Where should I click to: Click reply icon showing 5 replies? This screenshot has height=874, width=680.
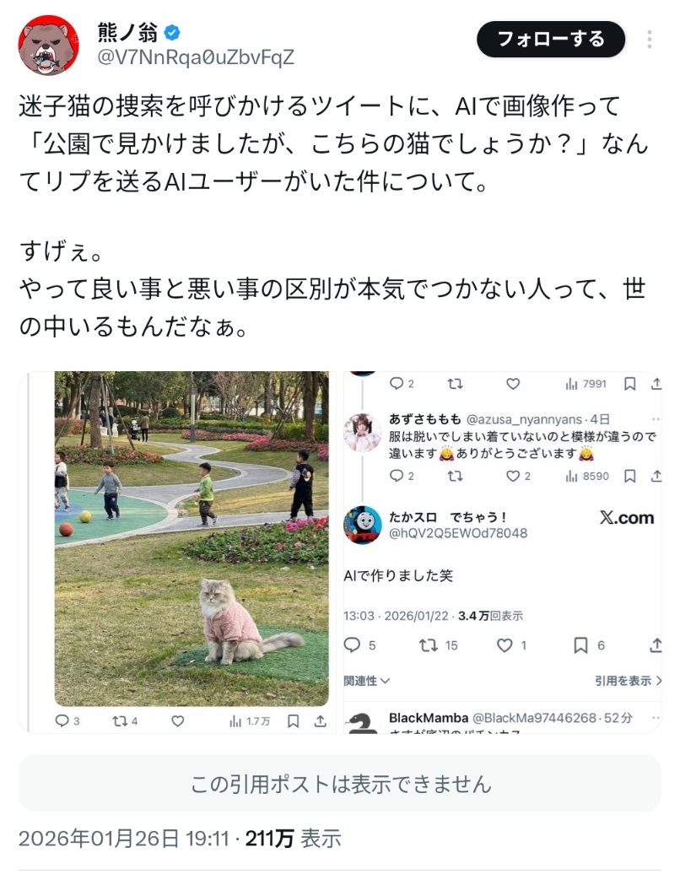(352, 645)
